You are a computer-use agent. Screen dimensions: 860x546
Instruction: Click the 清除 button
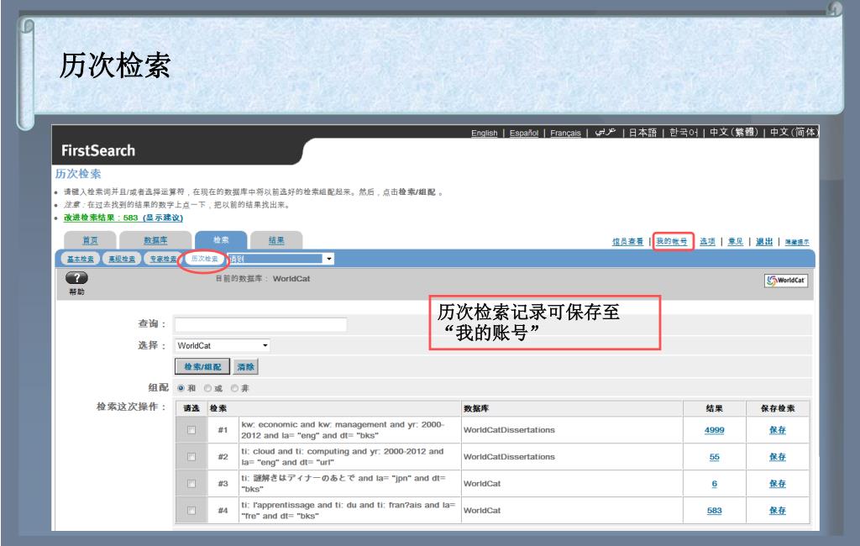[245, 366]
